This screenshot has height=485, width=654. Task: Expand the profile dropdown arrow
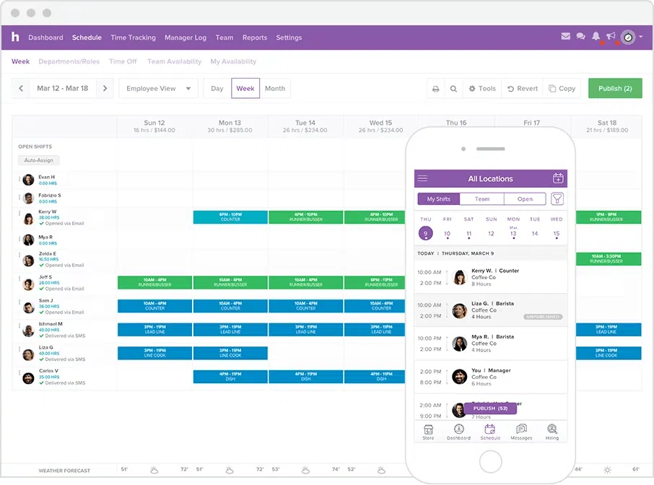click(x=641, y=37)
